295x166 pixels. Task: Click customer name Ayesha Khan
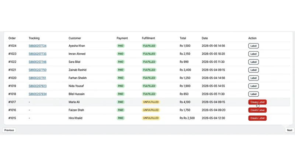77,46
